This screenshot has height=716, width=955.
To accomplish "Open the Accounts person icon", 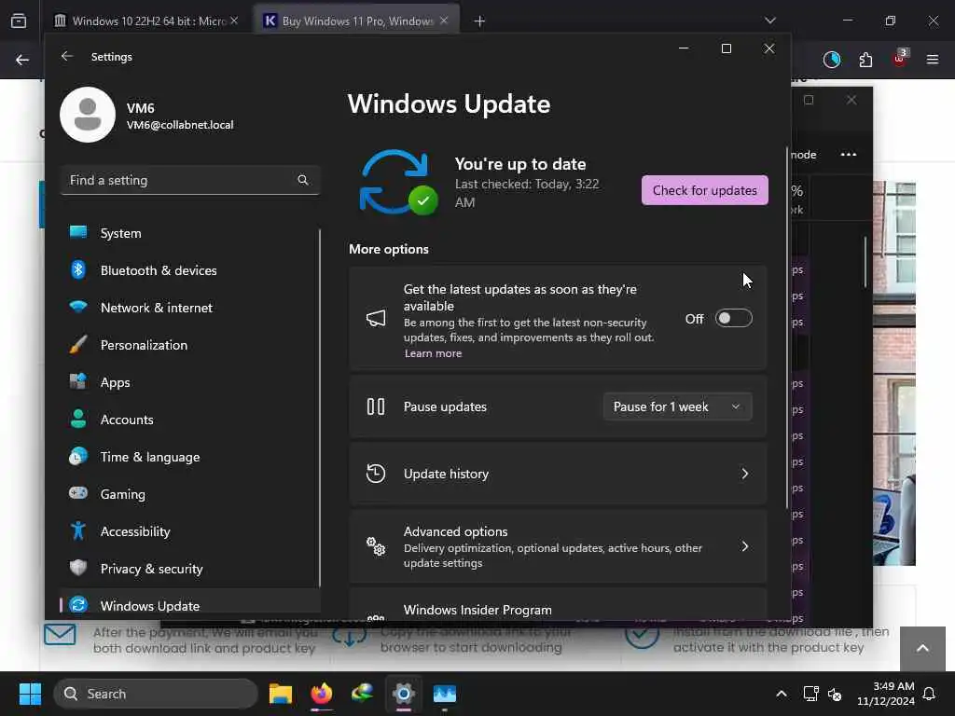I will [x=78, y=419].
